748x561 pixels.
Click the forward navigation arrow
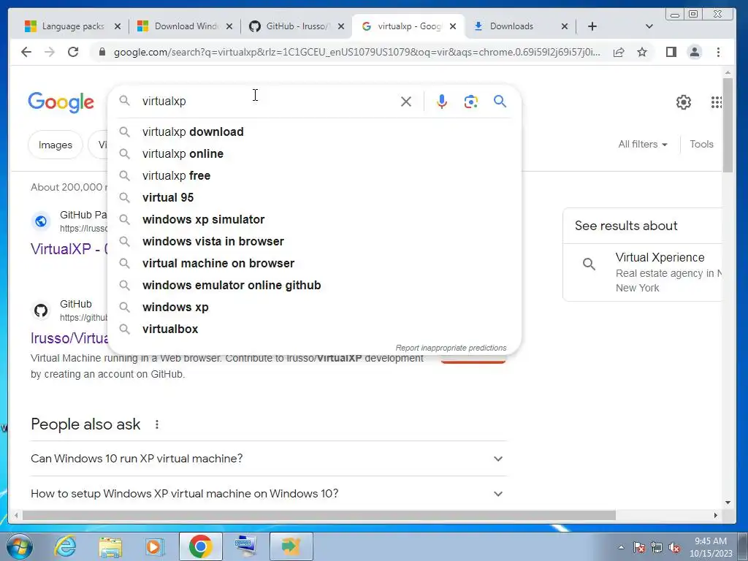point(50,52)
